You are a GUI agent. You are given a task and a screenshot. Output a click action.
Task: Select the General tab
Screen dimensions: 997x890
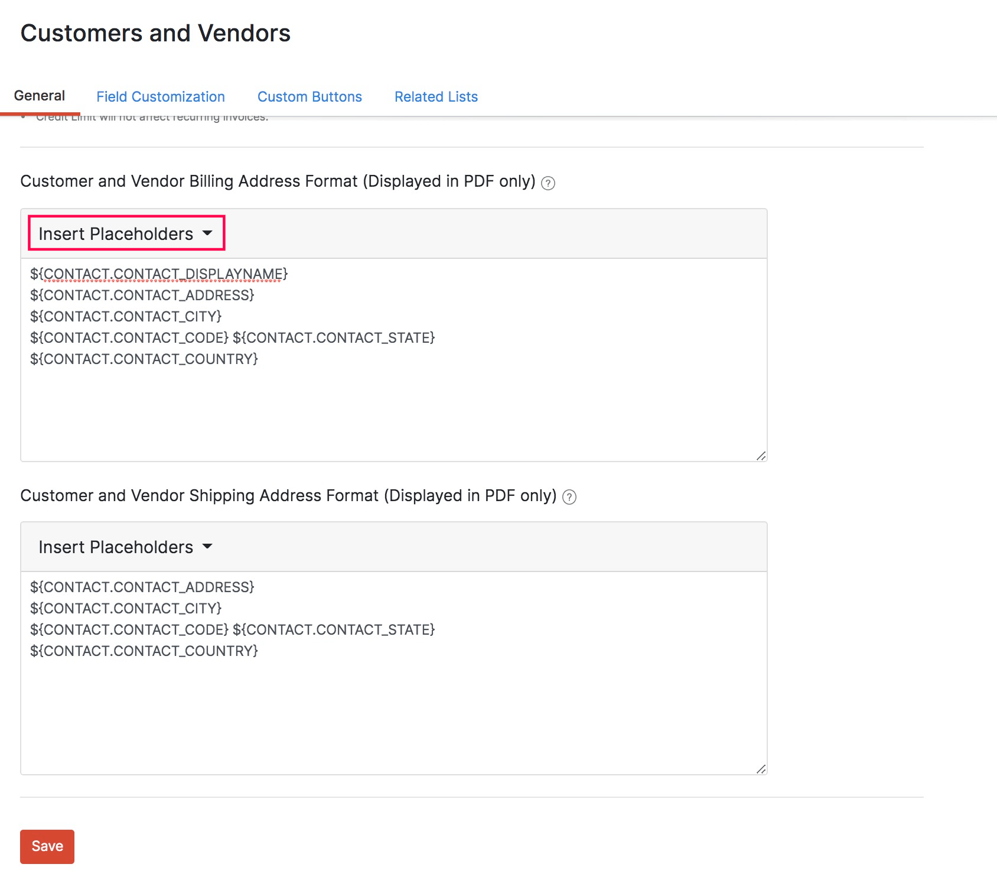(40, 95)
